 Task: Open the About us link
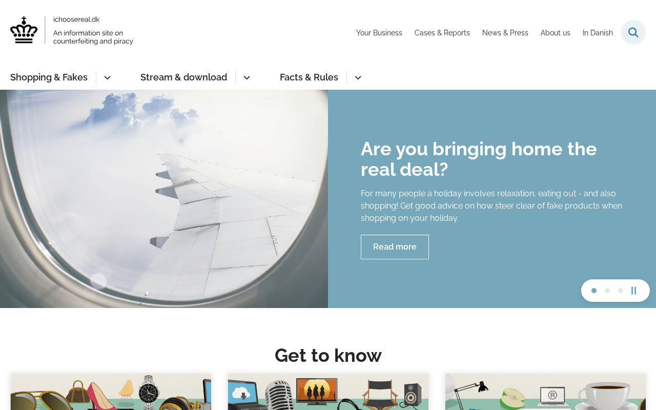click(556, 33)
